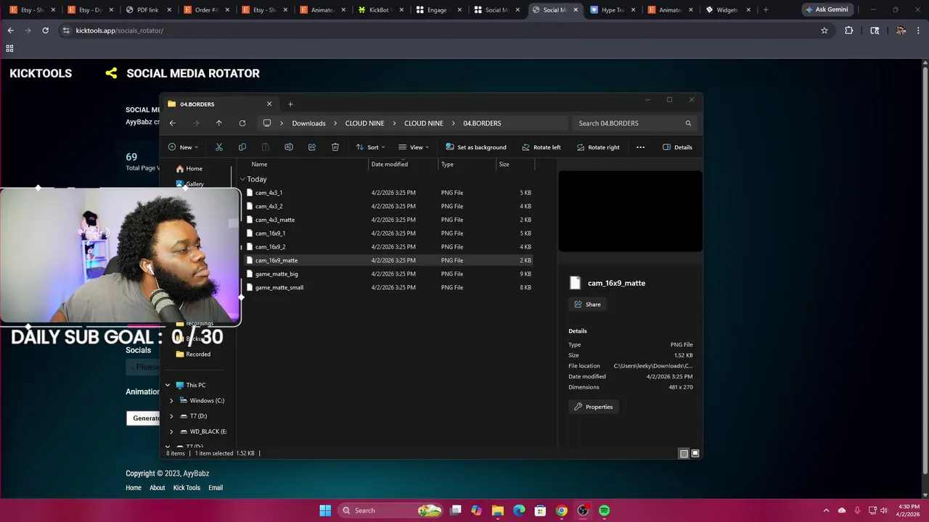Bookmark this page with the star icon
The height and width of the screenshot is (522, 929).
coord(824,30)
